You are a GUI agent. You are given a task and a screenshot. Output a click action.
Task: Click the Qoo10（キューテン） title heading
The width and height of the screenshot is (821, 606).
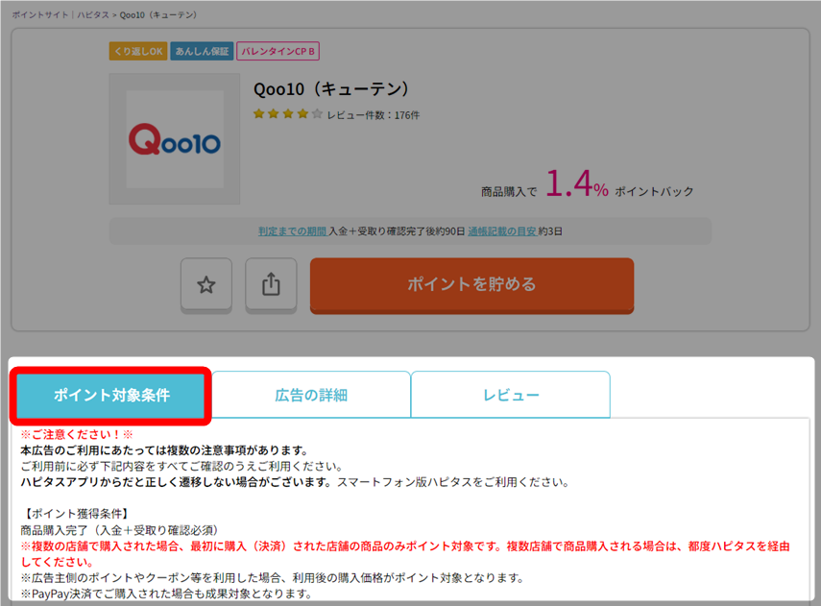coord(331,88)
